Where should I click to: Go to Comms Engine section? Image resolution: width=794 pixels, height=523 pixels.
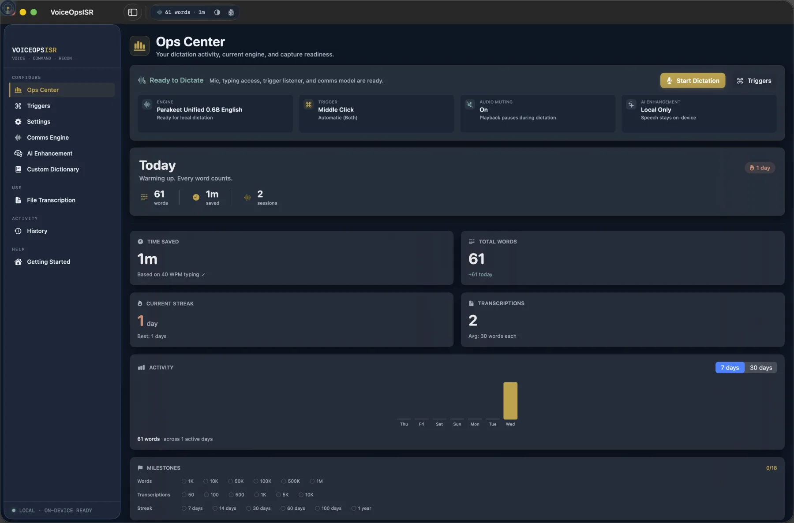coord(62,138)
